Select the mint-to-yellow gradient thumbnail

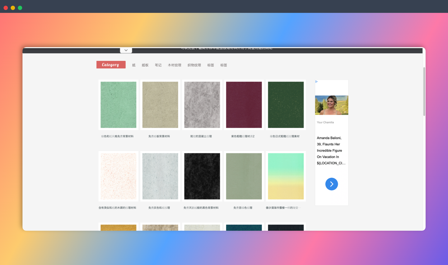pos(286,176)
